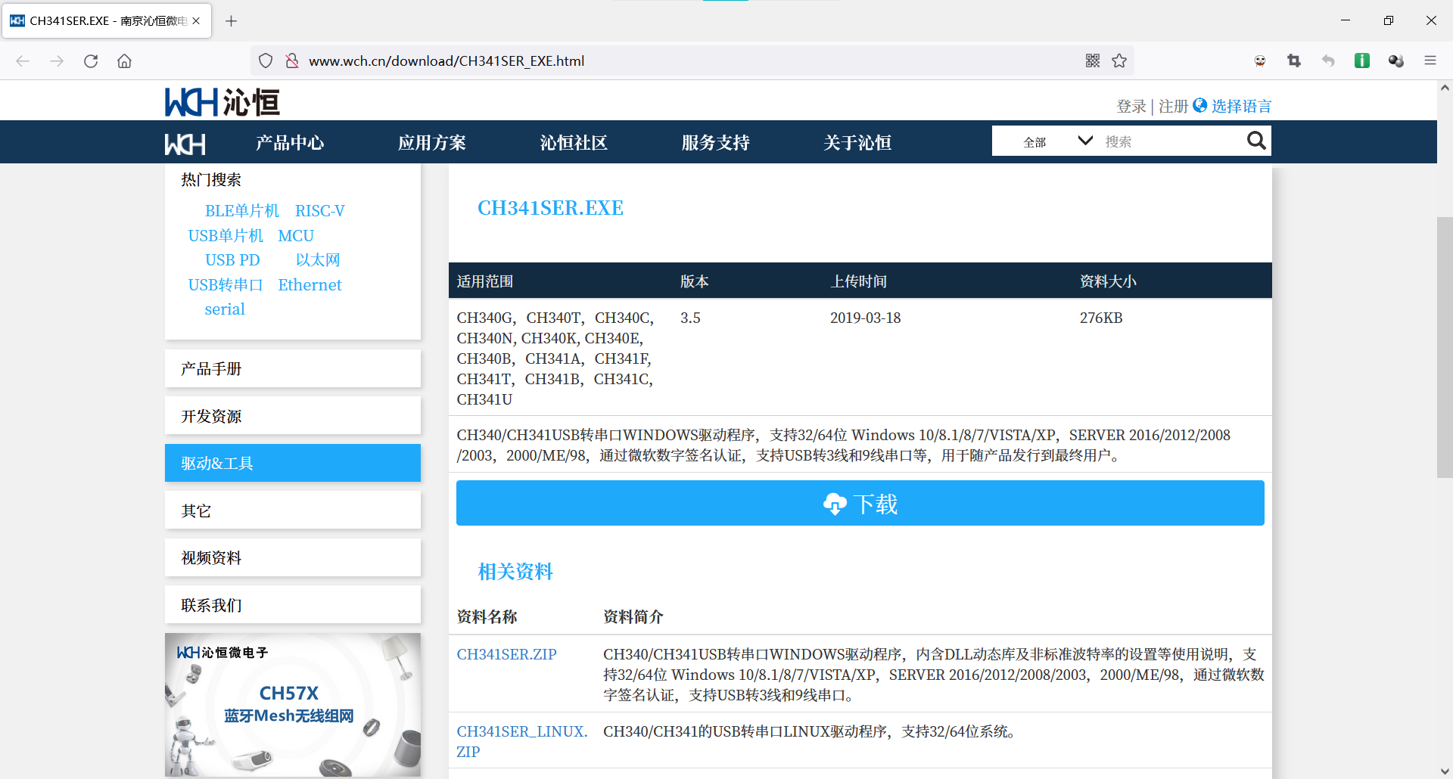
Task: Click the scrollbar down arrow
Action: click(1445, 771)
